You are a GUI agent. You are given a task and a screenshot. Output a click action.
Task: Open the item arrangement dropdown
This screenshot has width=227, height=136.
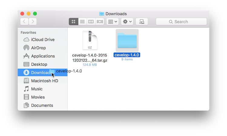point(113,22)
